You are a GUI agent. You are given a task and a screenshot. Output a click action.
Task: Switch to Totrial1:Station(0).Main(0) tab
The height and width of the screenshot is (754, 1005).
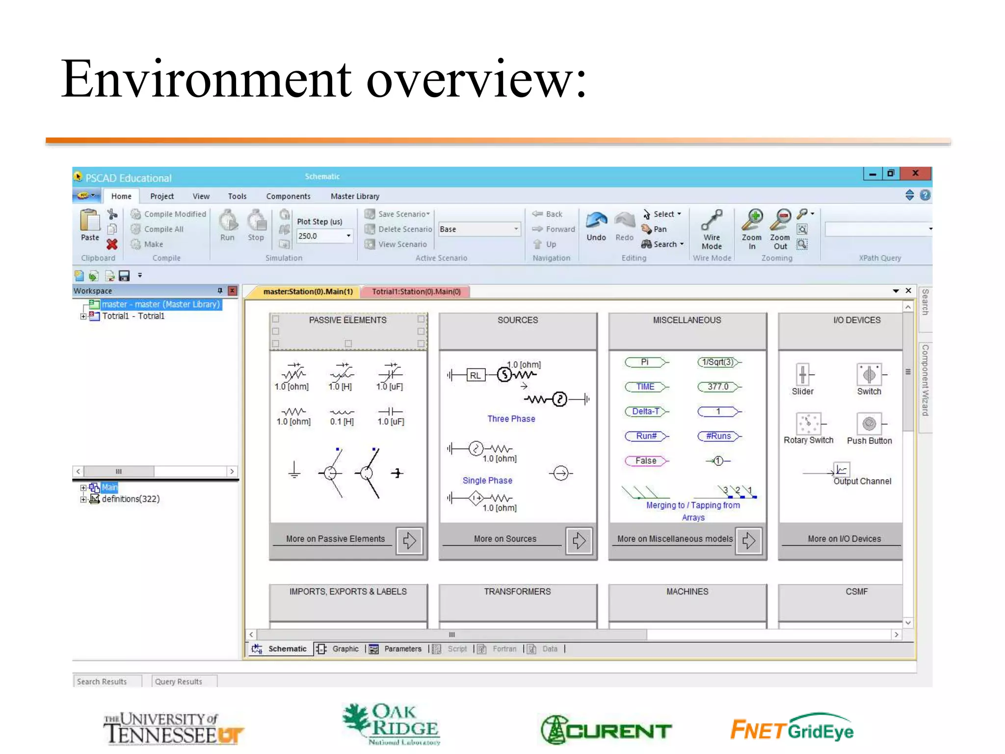pos(416,292)
